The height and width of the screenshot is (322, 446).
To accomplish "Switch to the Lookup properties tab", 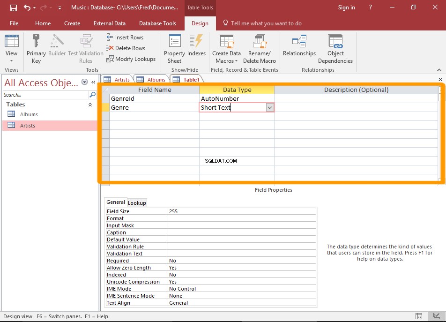I will 137,203.
